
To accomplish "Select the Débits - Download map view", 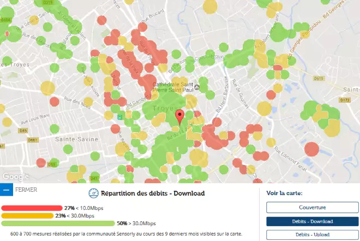I will click(x=312, y=221).
